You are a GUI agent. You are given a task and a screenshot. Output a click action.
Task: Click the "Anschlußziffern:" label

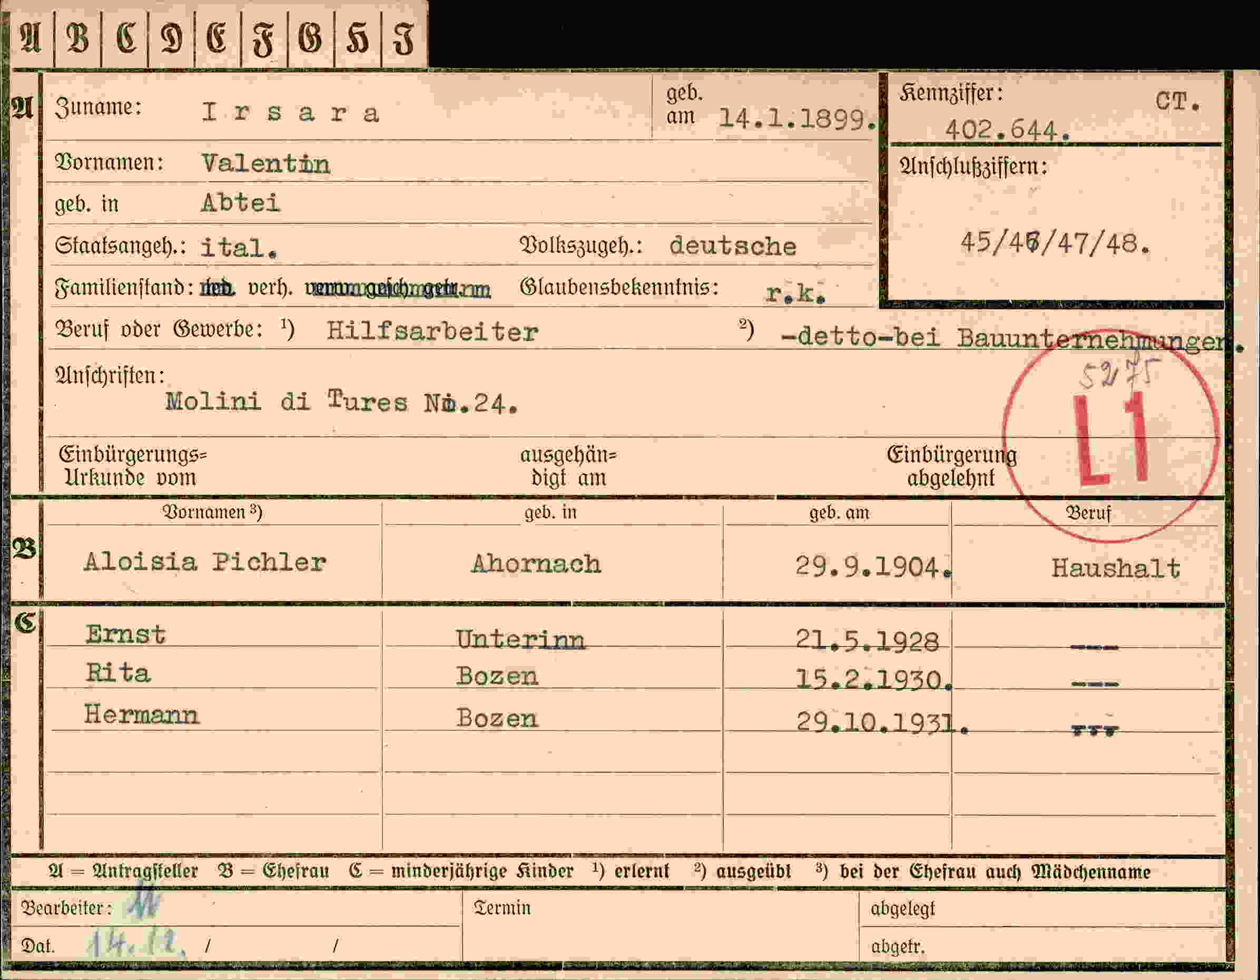[x=974, y=167]
